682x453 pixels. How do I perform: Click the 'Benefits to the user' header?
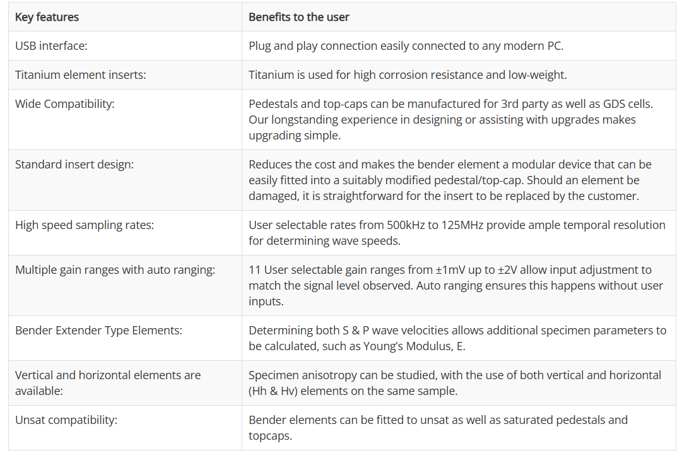tap(299, 17)
